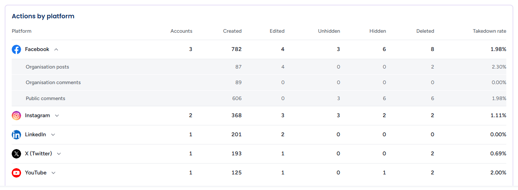The image size is (518, 190).
Task: Click the Facebook platform logo icon
Action: [16, 49]
